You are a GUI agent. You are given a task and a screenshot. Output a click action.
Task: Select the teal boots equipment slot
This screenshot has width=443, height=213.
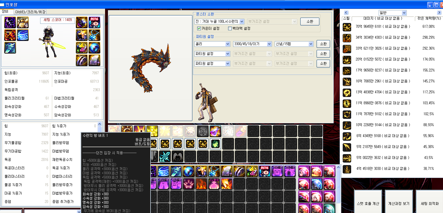tap(10, 48)
